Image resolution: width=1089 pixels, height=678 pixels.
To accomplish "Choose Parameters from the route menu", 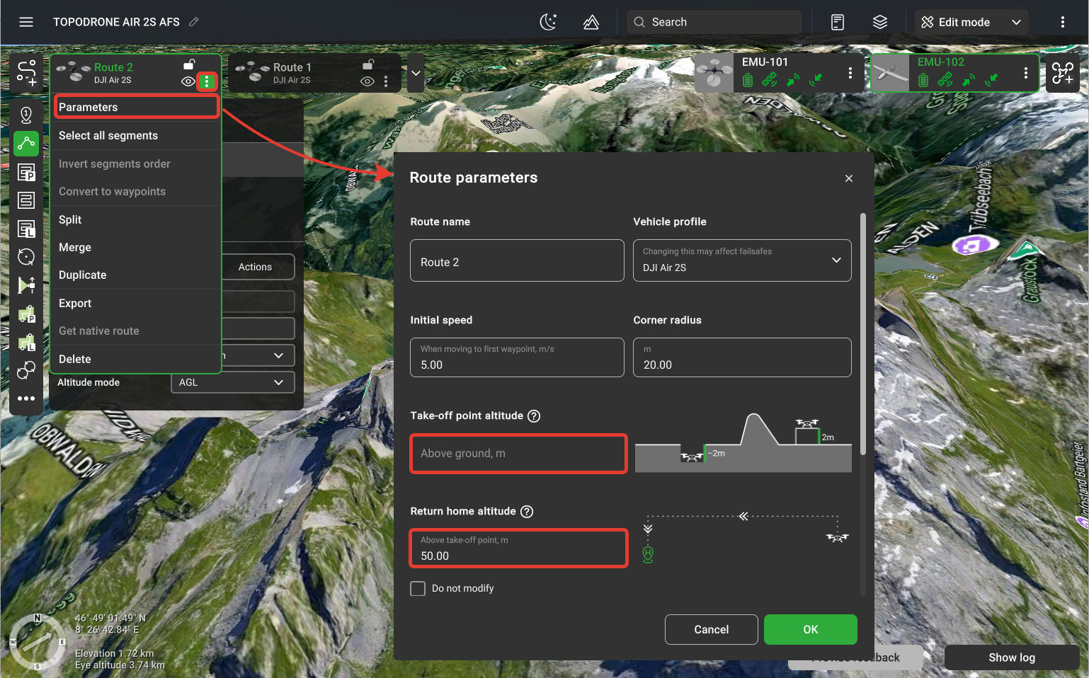I will (x=136, y=107).
